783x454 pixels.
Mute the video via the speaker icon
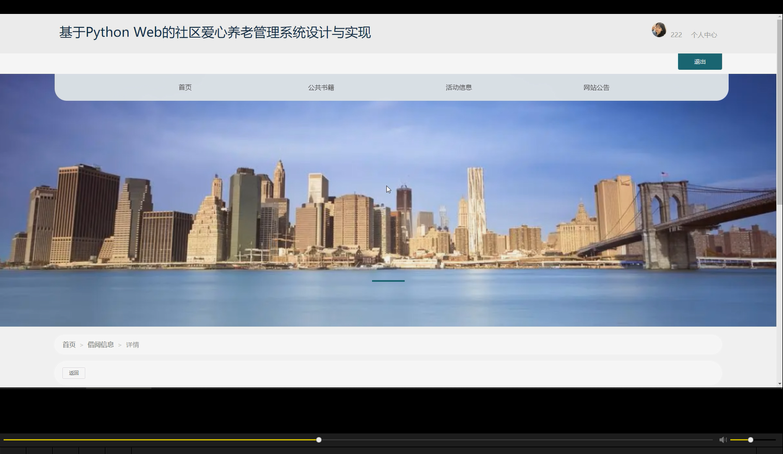(x=722, y=440)
